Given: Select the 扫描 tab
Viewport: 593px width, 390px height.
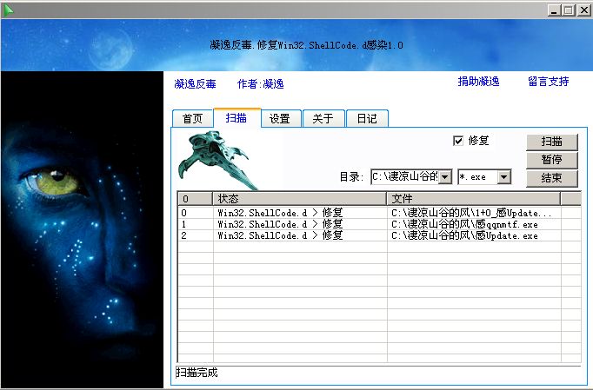Looking at the screenshot, I should (x=237, y=118).
